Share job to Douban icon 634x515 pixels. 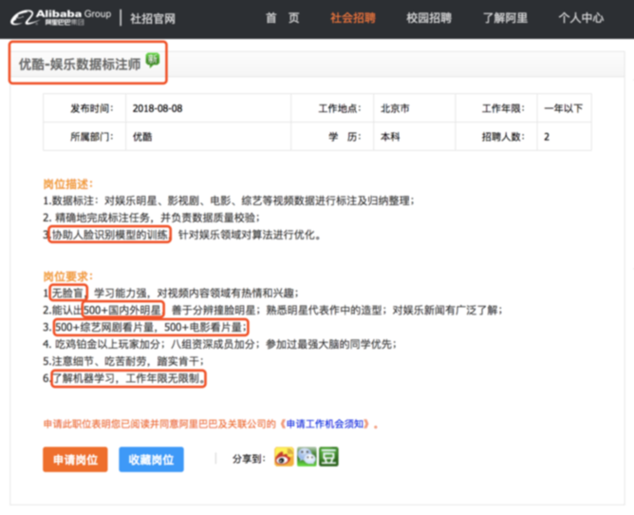coord(328,457)
